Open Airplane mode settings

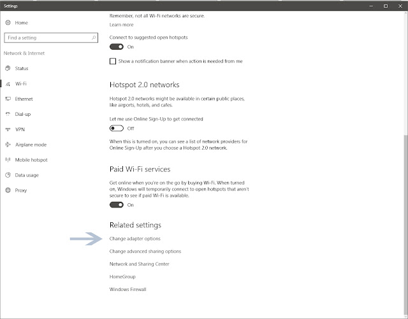point(31,145)
